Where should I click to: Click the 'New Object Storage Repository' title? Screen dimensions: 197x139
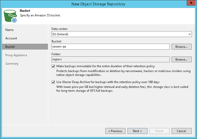[x=98, y=4]
